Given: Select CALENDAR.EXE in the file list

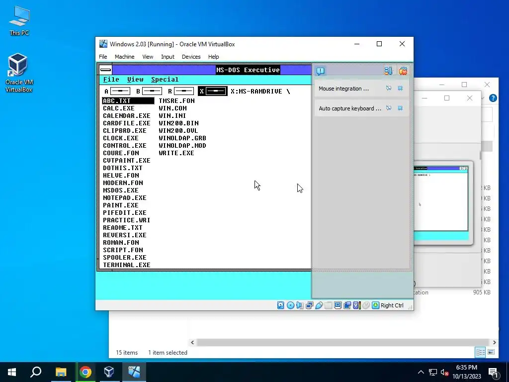Looking at the screenshot, I should click(x=127, y=115).
